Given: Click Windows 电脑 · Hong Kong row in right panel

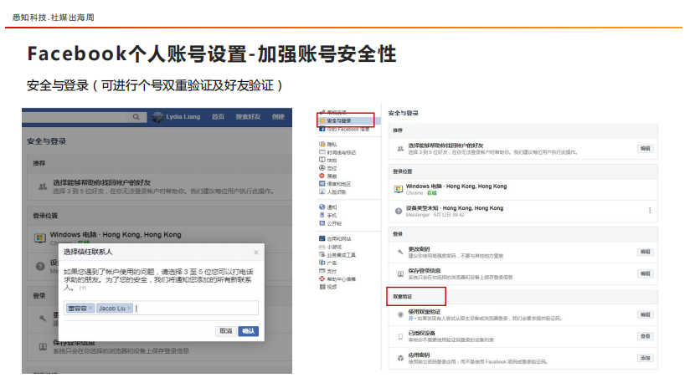Looking at the screenshot, I should coord(523,189).
